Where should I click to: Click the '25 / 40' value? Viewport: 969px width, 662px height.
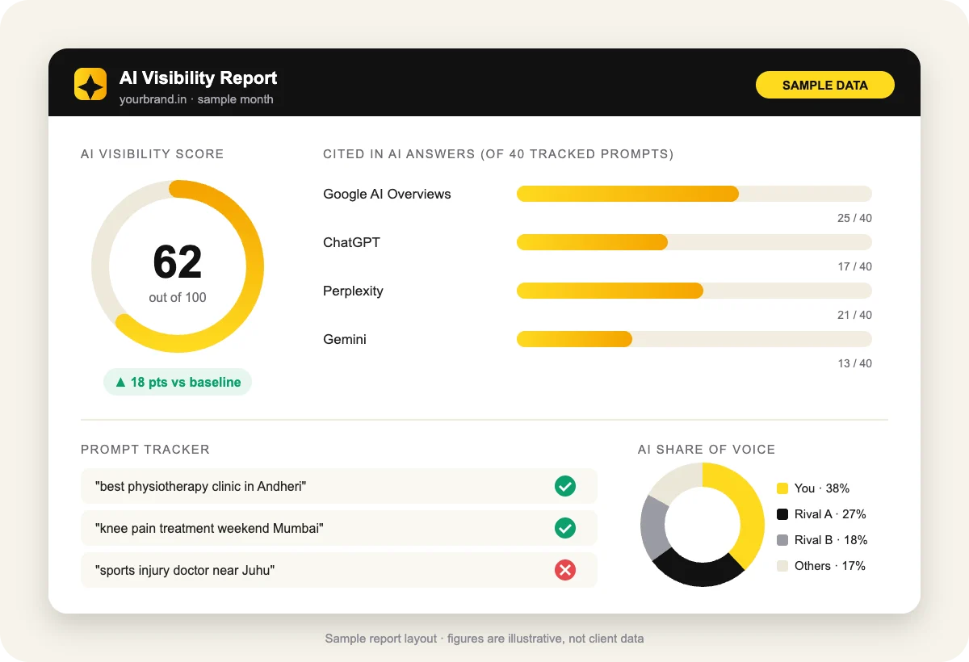click(854, 218)
